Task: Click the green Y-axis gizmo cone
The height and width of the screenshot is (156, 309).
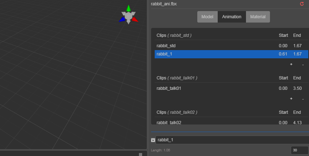Action: pos(129,8)
